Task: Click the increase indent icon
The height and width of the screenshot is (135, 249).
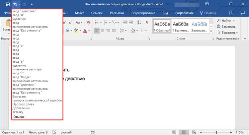Action: click(131, 22)
